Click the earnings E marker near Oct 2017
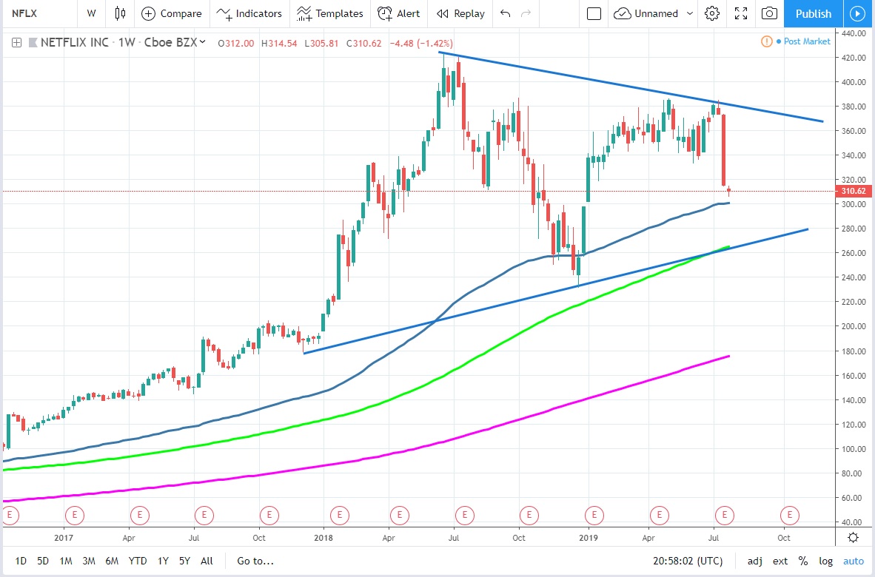The height and width of the screenshot is (577, 875). pos(269,515)
